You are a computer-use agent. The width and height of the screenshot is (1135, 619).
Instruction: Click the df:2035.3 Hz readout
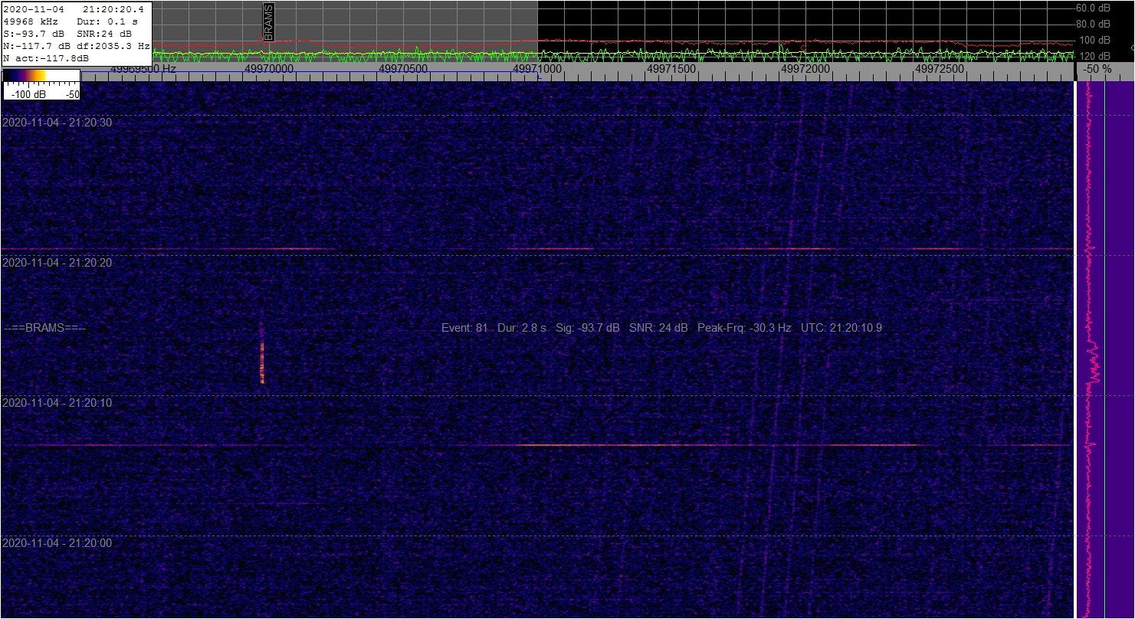tap(112, 46)
